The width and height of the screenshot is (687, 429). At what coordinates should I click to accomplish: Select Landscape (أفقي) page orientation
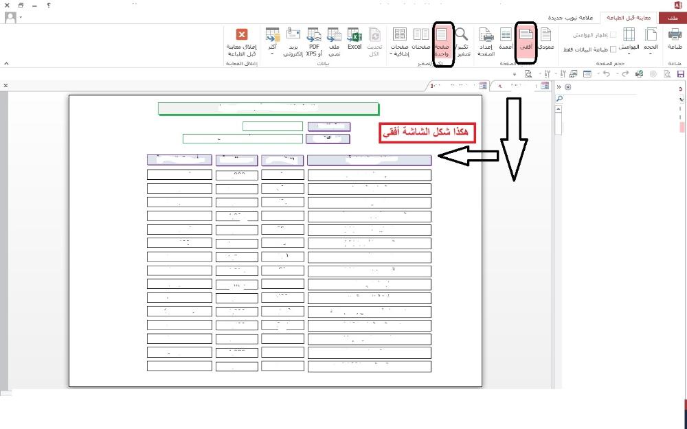click(x=526, y=40)
